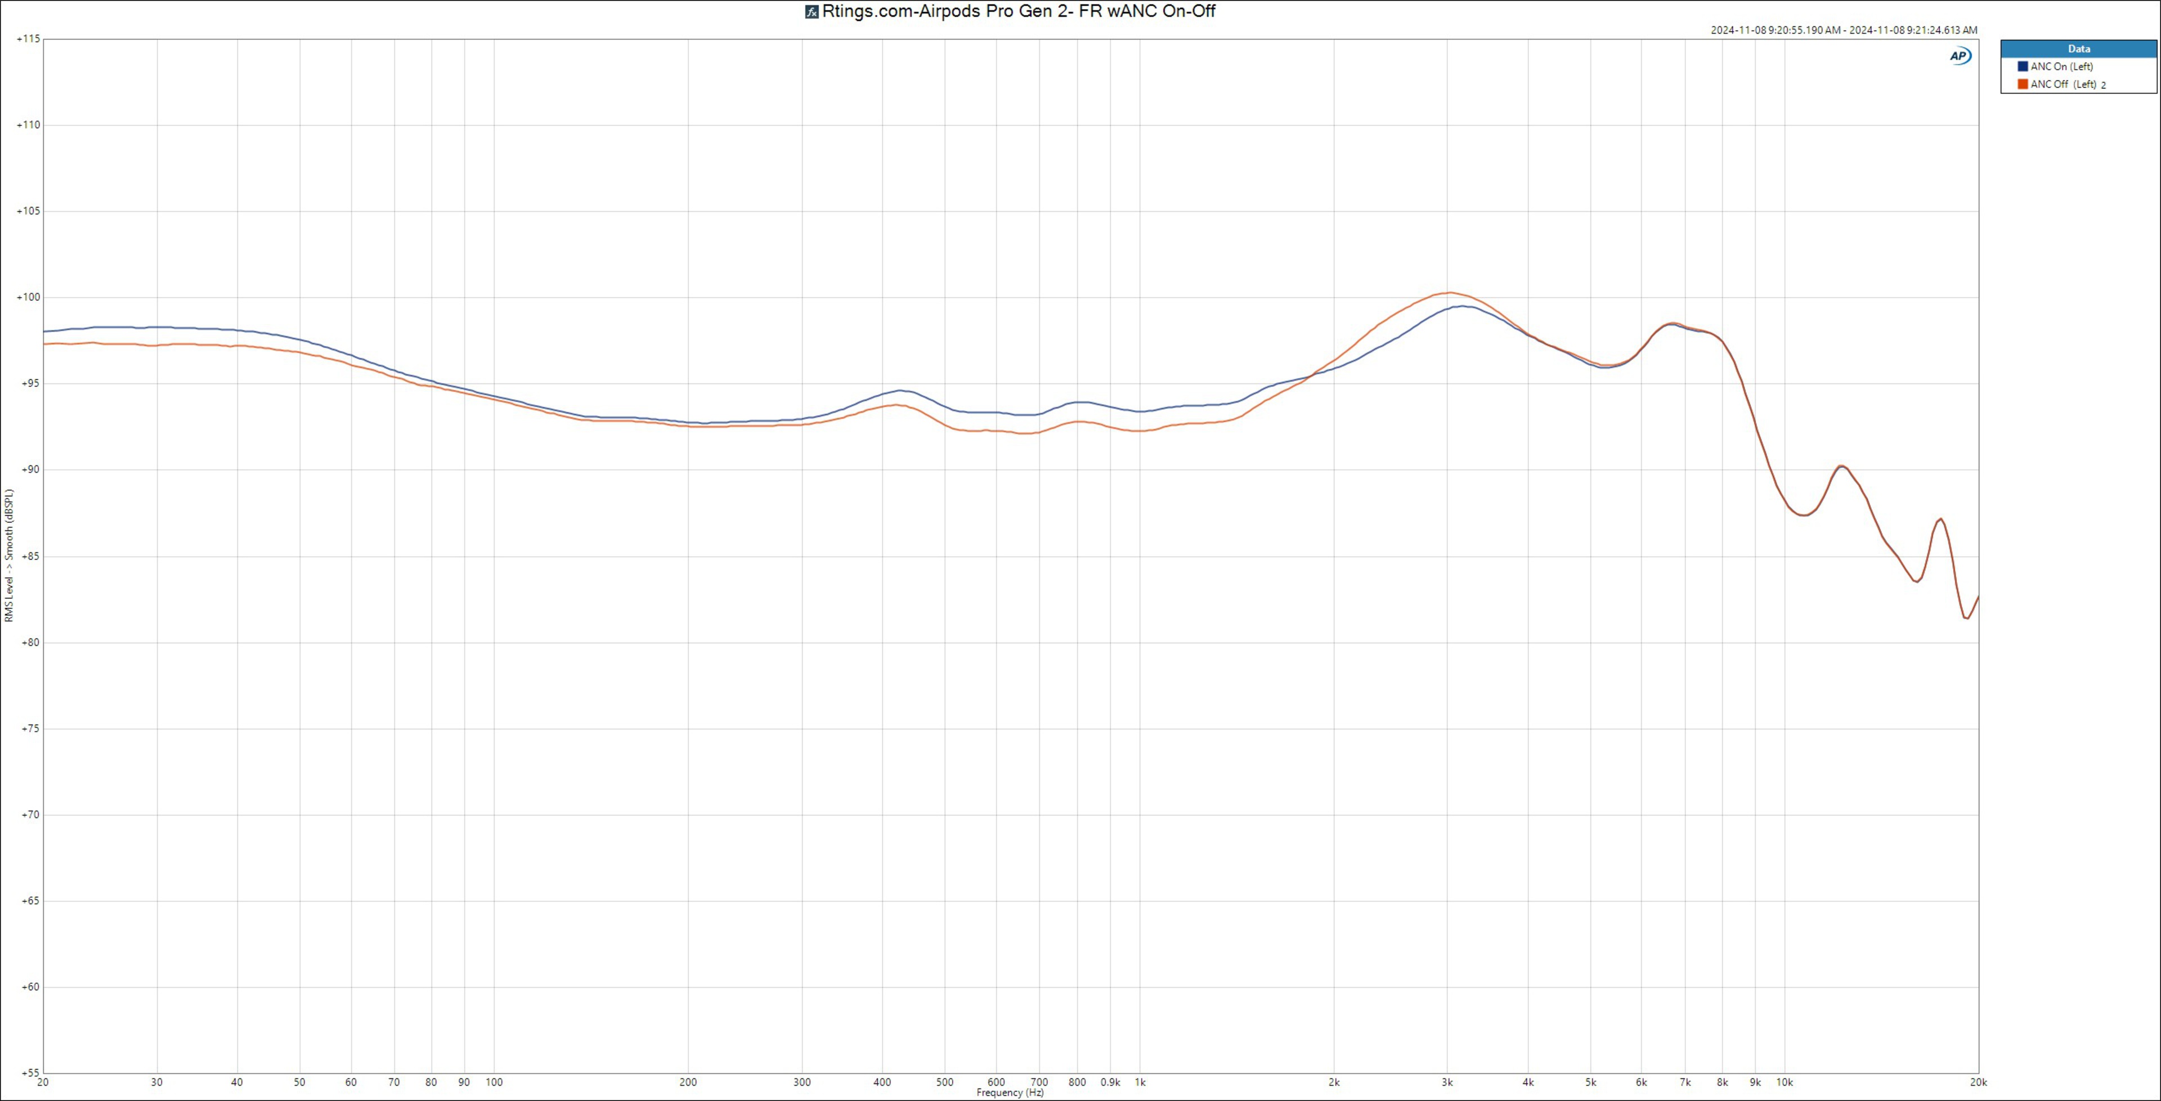The width and height of the screenshot is (2161, 1101).
Task: Select the ANC On (Left) legend entry
Action: pyautogui.click(x=2061, y=66)
